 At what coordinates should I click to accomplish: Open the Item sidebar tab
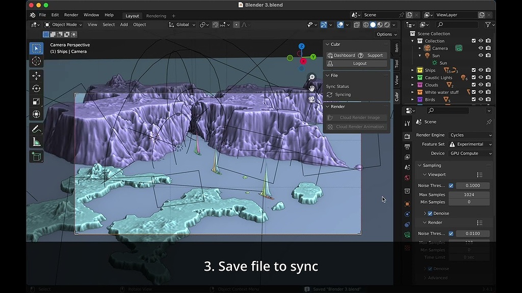(x=397, y=48)
